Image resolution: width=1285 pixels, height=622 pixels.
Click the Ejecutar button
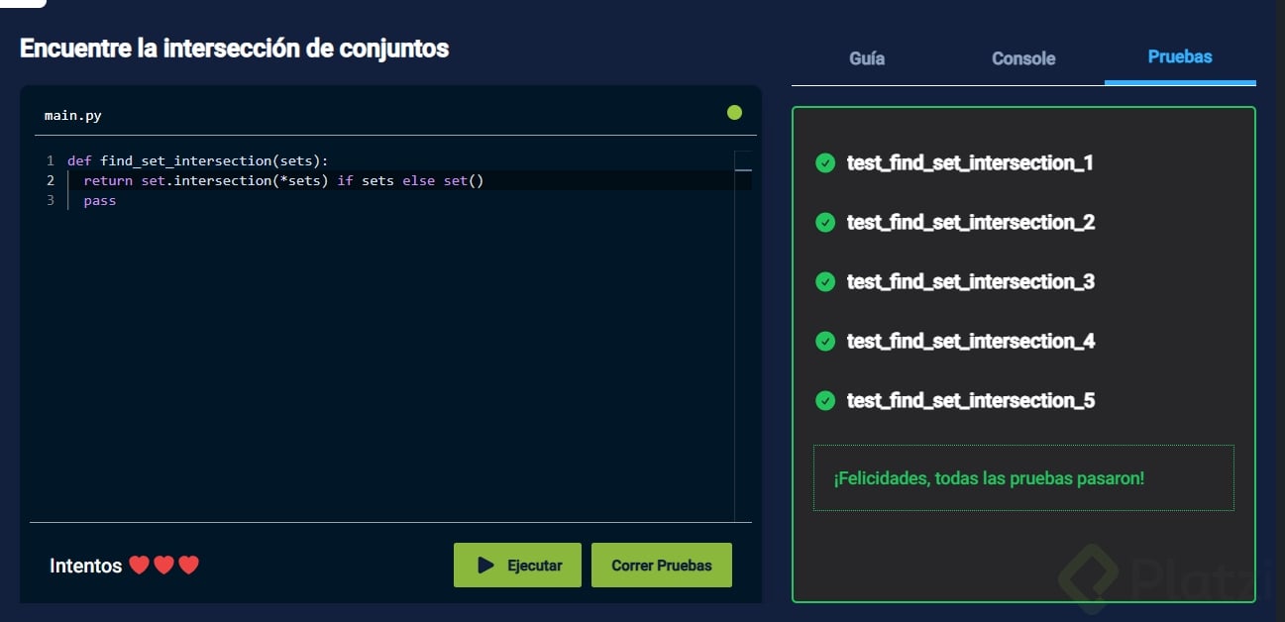pos(517,566)
